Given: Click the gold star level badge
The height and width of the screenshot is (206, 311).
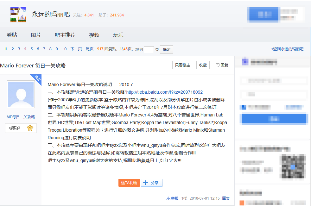Looking at the screenshot, I should coord(30,128).
